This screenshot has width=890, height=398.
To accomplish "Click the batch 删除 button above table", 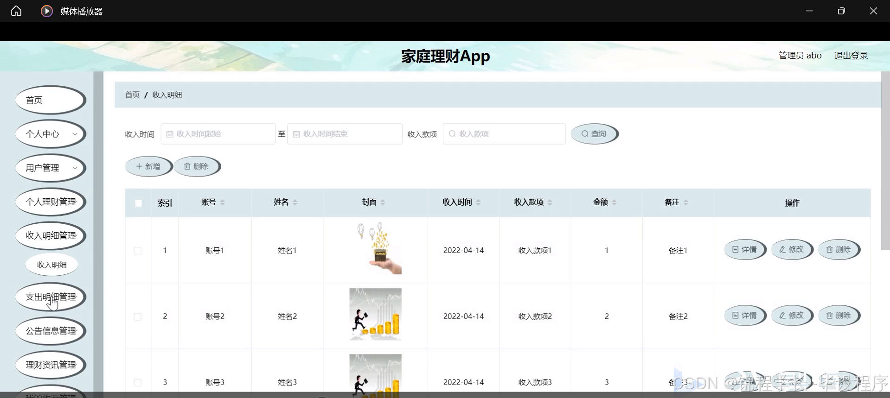I will tap(197, 166).
